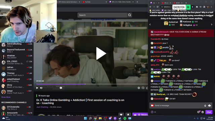The width and height of the screenshot is (215, 121).
Task: Open the UGLY SHOES bookmark folder
Action: (155, 10)
